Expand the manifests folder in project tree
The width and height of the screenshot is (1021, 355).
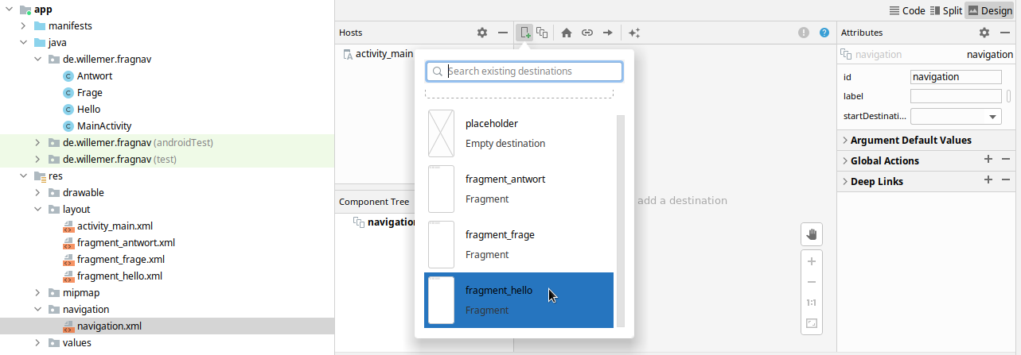[24, 25]
